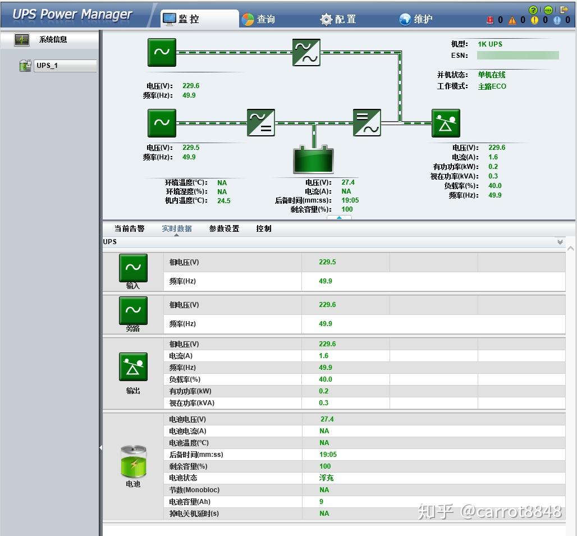Open the 参数设置 tab
This screenshot has width=577, height=536.
coord(224,228)
